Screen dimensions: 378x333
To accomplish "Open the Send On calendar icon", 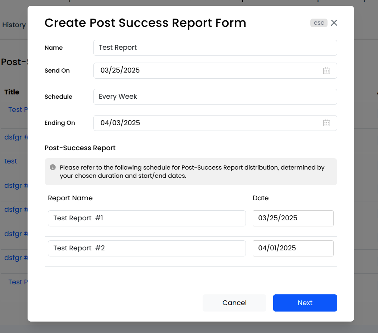I will [x=326, y=70].
